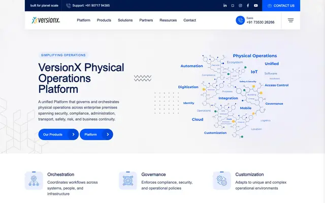Click the Our Products button
Image resolution: width=325 pixels, height=203 pixels.
58,134
